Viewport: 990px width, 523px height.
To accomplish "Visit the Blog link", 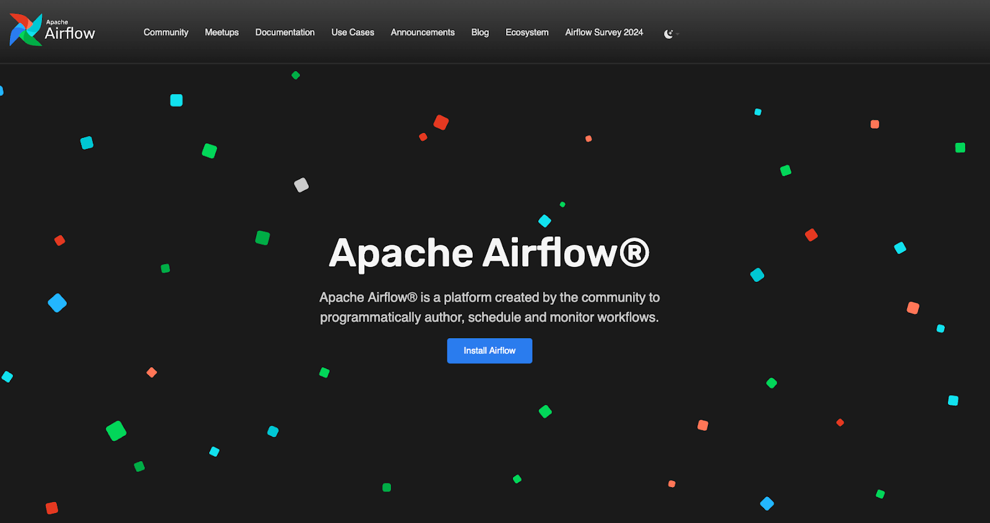I will (480, 32).
